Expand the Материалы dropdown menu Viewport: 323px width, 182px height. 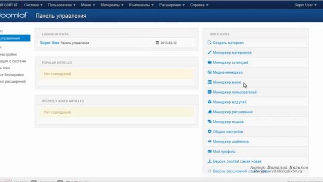pos(112,5)
